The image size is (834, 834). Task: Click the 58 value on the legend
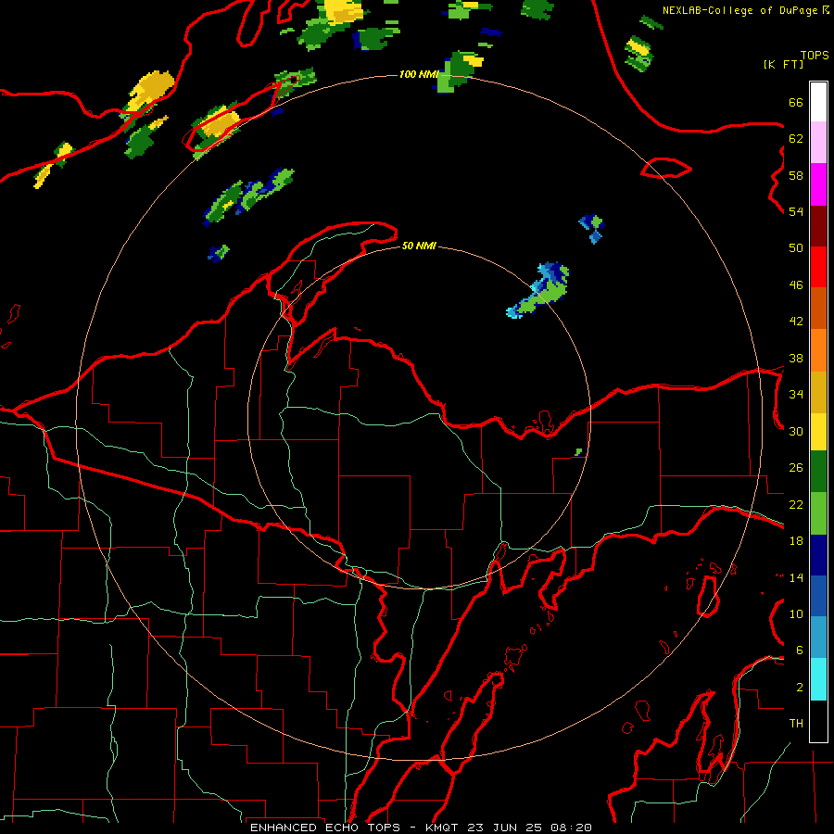click(x=796, y=175)
